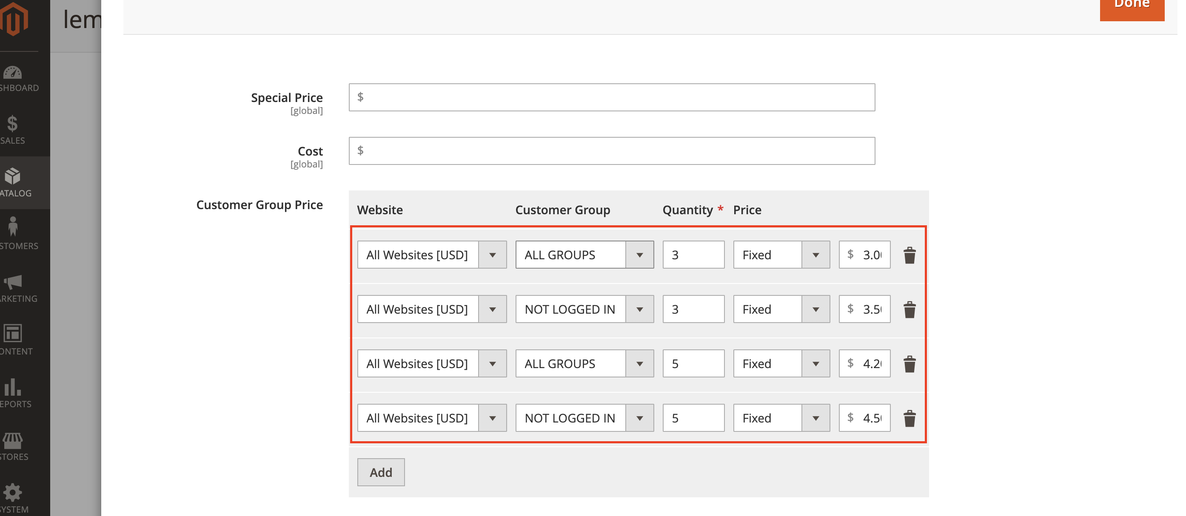Expand the first row's Website dropdown

(431, 255)
